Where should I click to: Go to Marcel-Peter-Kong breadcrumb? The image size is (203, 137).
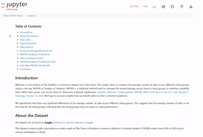pyautogui.click(x=13, y=16)
